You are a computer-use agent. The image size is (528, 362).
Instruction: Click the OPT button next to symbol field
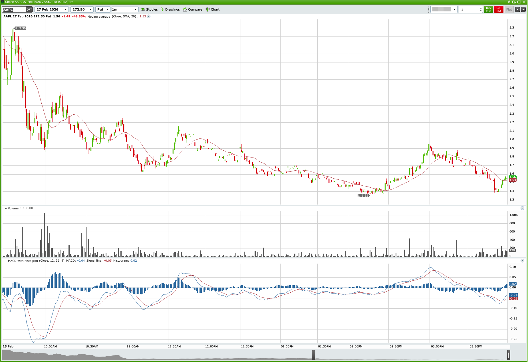pos(29,9)
